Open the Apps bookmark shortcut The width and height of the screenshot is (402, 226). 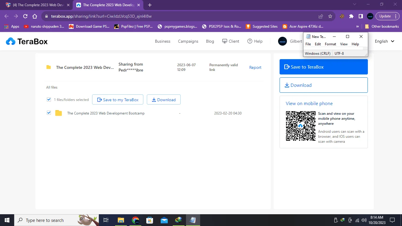coord(12,26)
